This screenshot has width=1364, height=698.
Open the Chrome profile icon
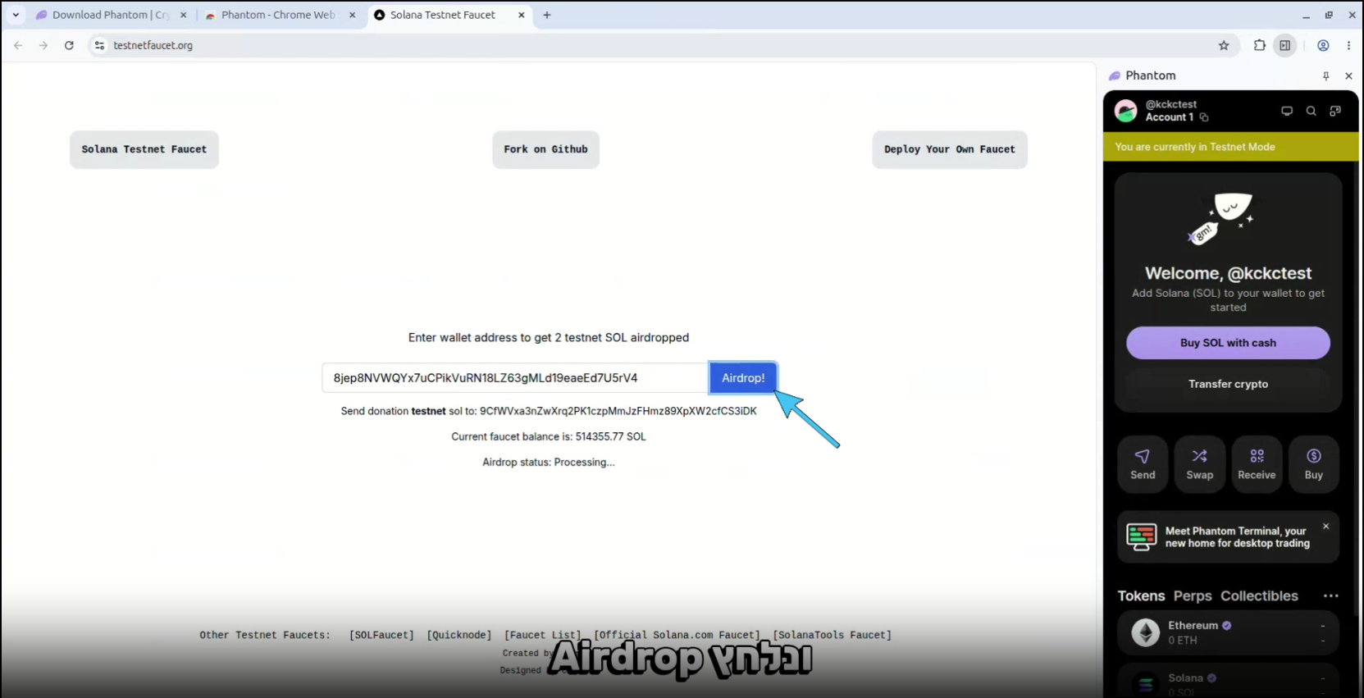coord(1323,45)
